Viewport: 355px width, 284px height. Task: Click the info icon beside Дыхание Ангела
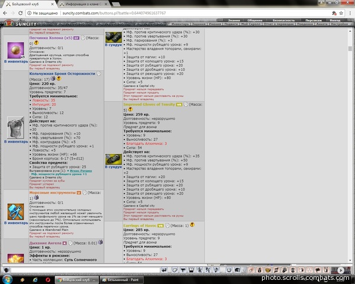click(70, 243)
